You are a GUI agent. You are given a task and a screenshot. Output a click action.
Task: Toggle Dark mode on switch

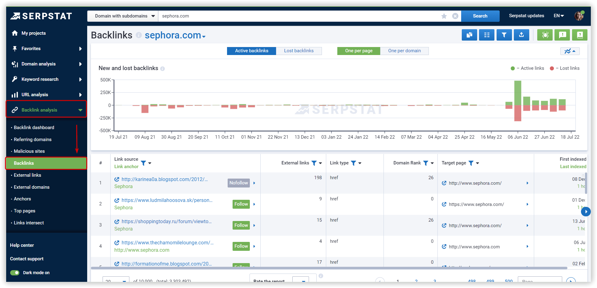(x=14, y=272)
